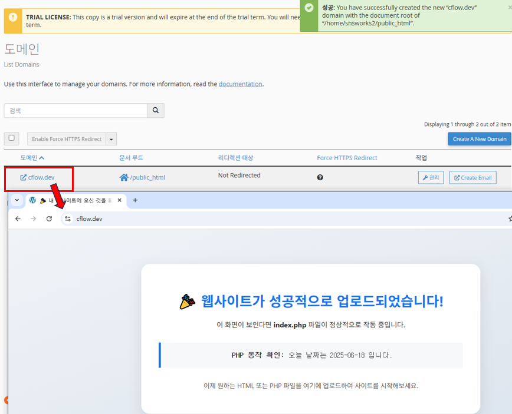Click the browser reload button
The width and height of the screenshot is (512, 414).
coord(49,218)
